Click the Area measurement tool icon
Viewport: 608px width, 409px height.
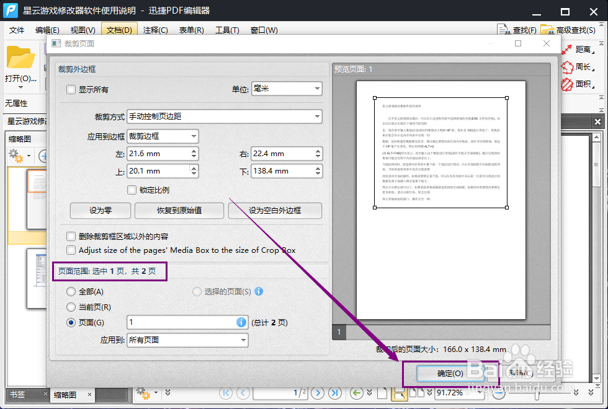click(567, 84)
